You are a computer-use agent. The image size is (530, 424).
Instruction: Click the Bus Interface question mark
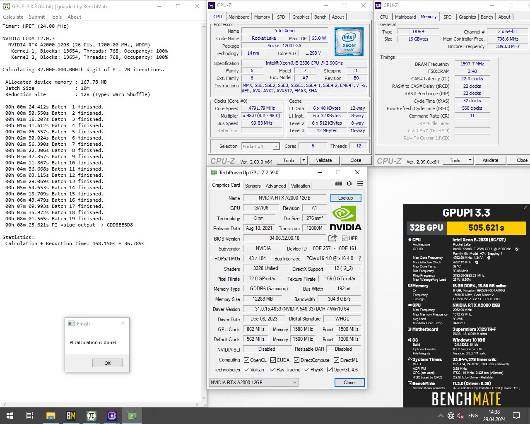pyautogui.click(x=359, y=258)
